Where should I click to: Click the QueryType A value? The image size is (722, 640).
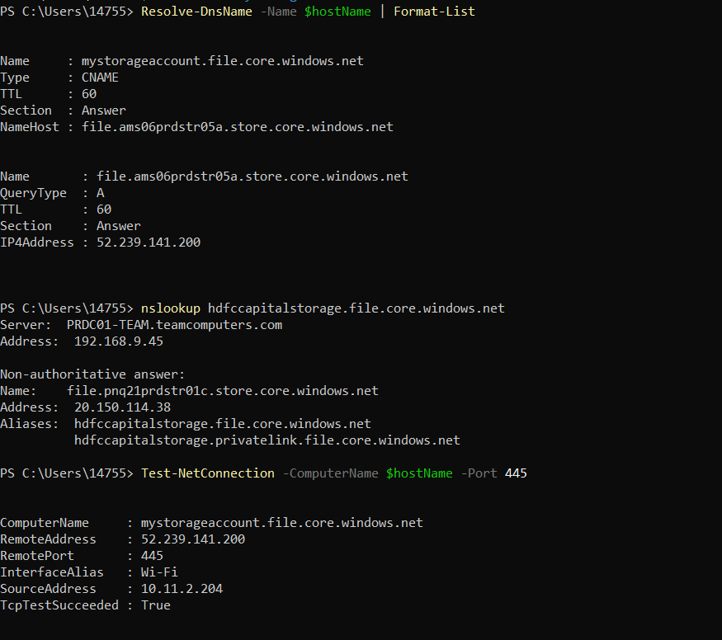pos(100,193)
